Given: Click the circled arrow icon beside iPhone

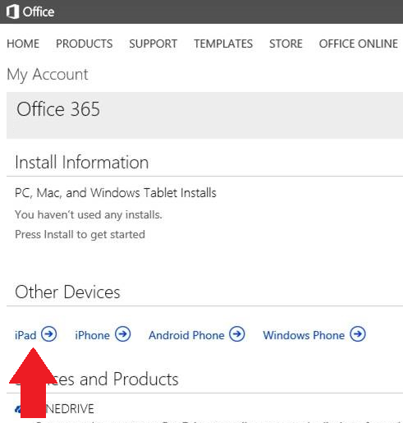Looking at the screenshot, I should coord(122,334).
